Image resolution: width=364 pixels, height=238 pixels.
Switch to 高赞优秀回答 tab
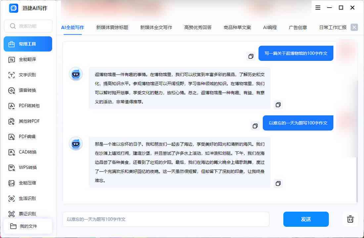[x=198, y=27]
